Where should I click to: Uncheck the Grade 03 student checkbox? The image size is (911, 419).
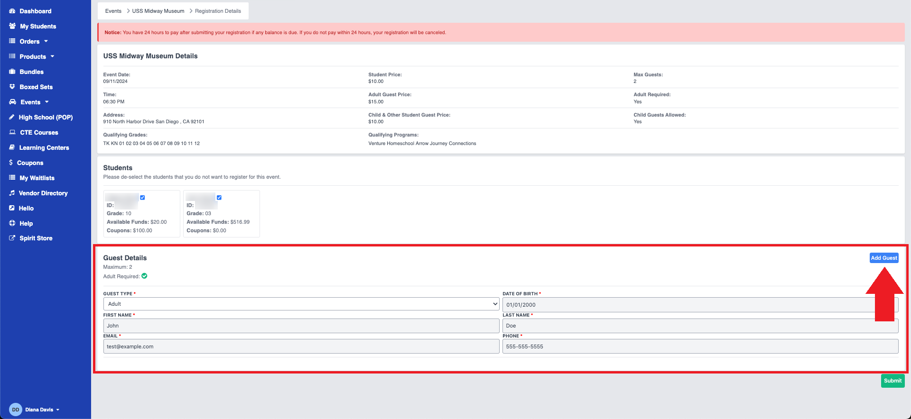point(219,198)
